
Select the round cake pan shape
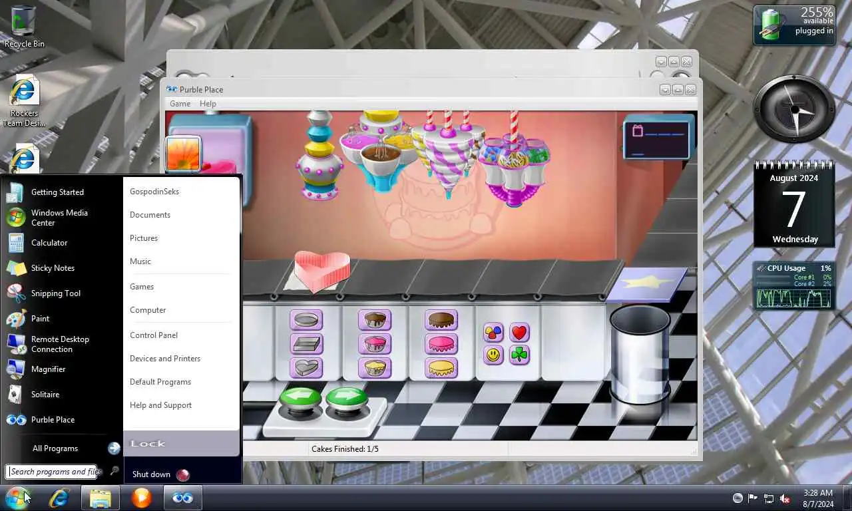click(306, 320)
